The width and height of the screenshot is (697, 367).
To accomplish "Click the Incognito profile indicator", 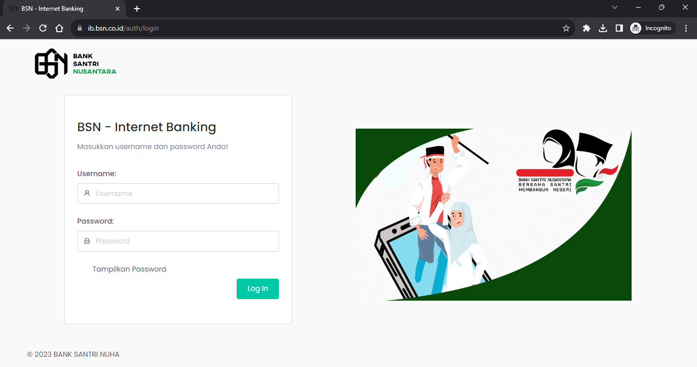I will point(652,28).
